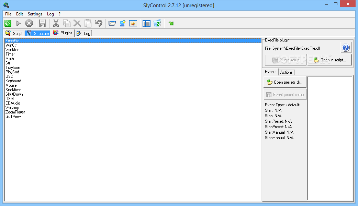Image resolution: width=358 pixels, height=206 pixels.
Task: Select Mouse in the plugin list
Action: 133,85
